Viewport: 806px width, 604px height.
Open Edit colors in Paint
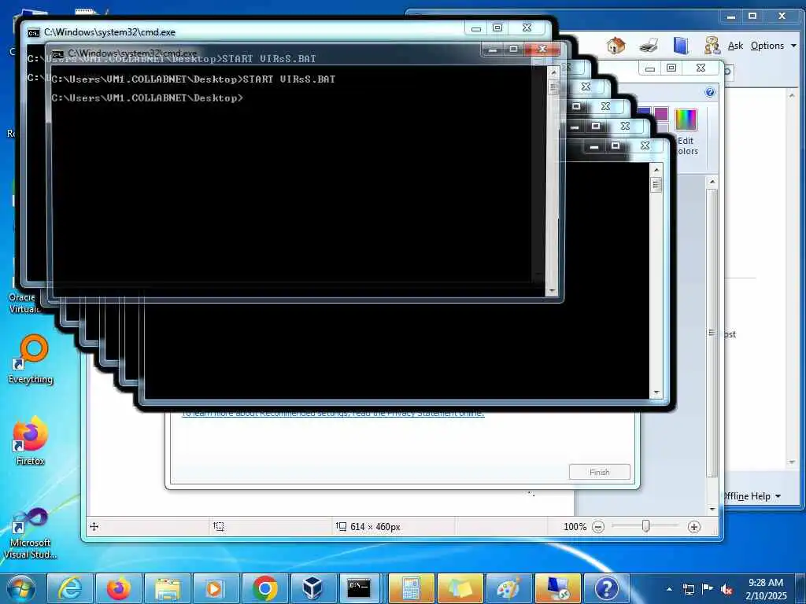(686, 131)
